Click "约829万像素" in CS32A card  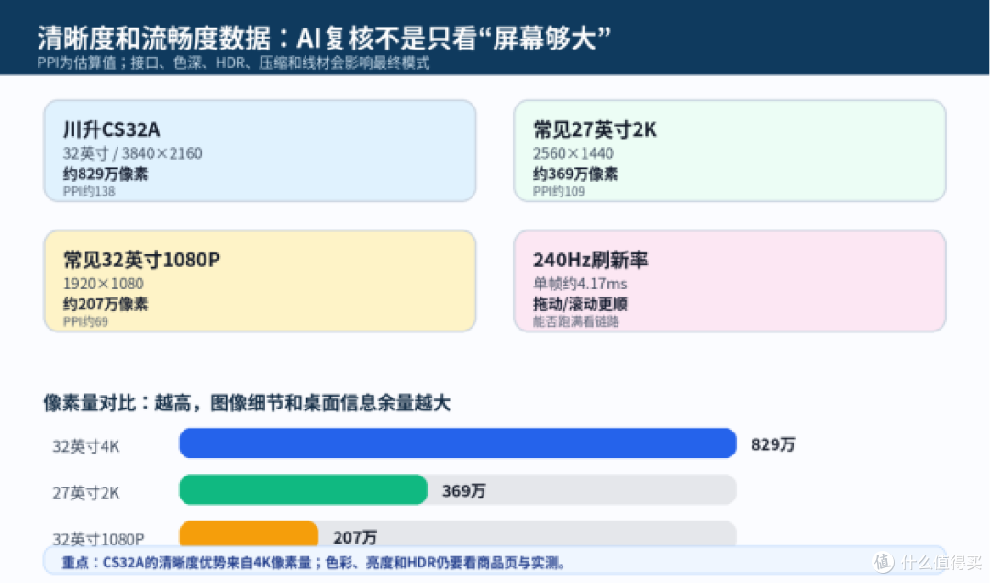point(105,174)
